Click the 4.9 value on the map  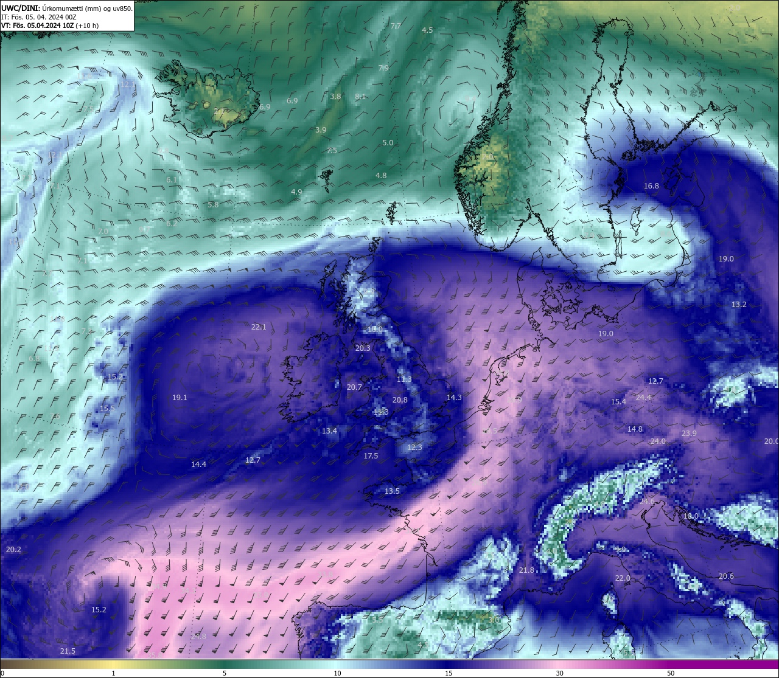tap(296, 192)
